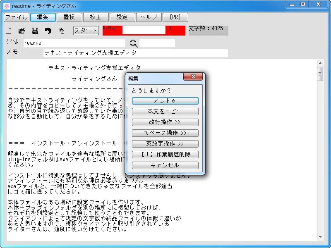Open the ヘルプ menu
331x248 pixels.
coord(149,17)
